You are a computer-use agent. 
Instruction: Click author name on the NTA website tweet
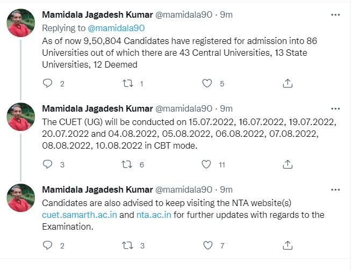[97, 189]
